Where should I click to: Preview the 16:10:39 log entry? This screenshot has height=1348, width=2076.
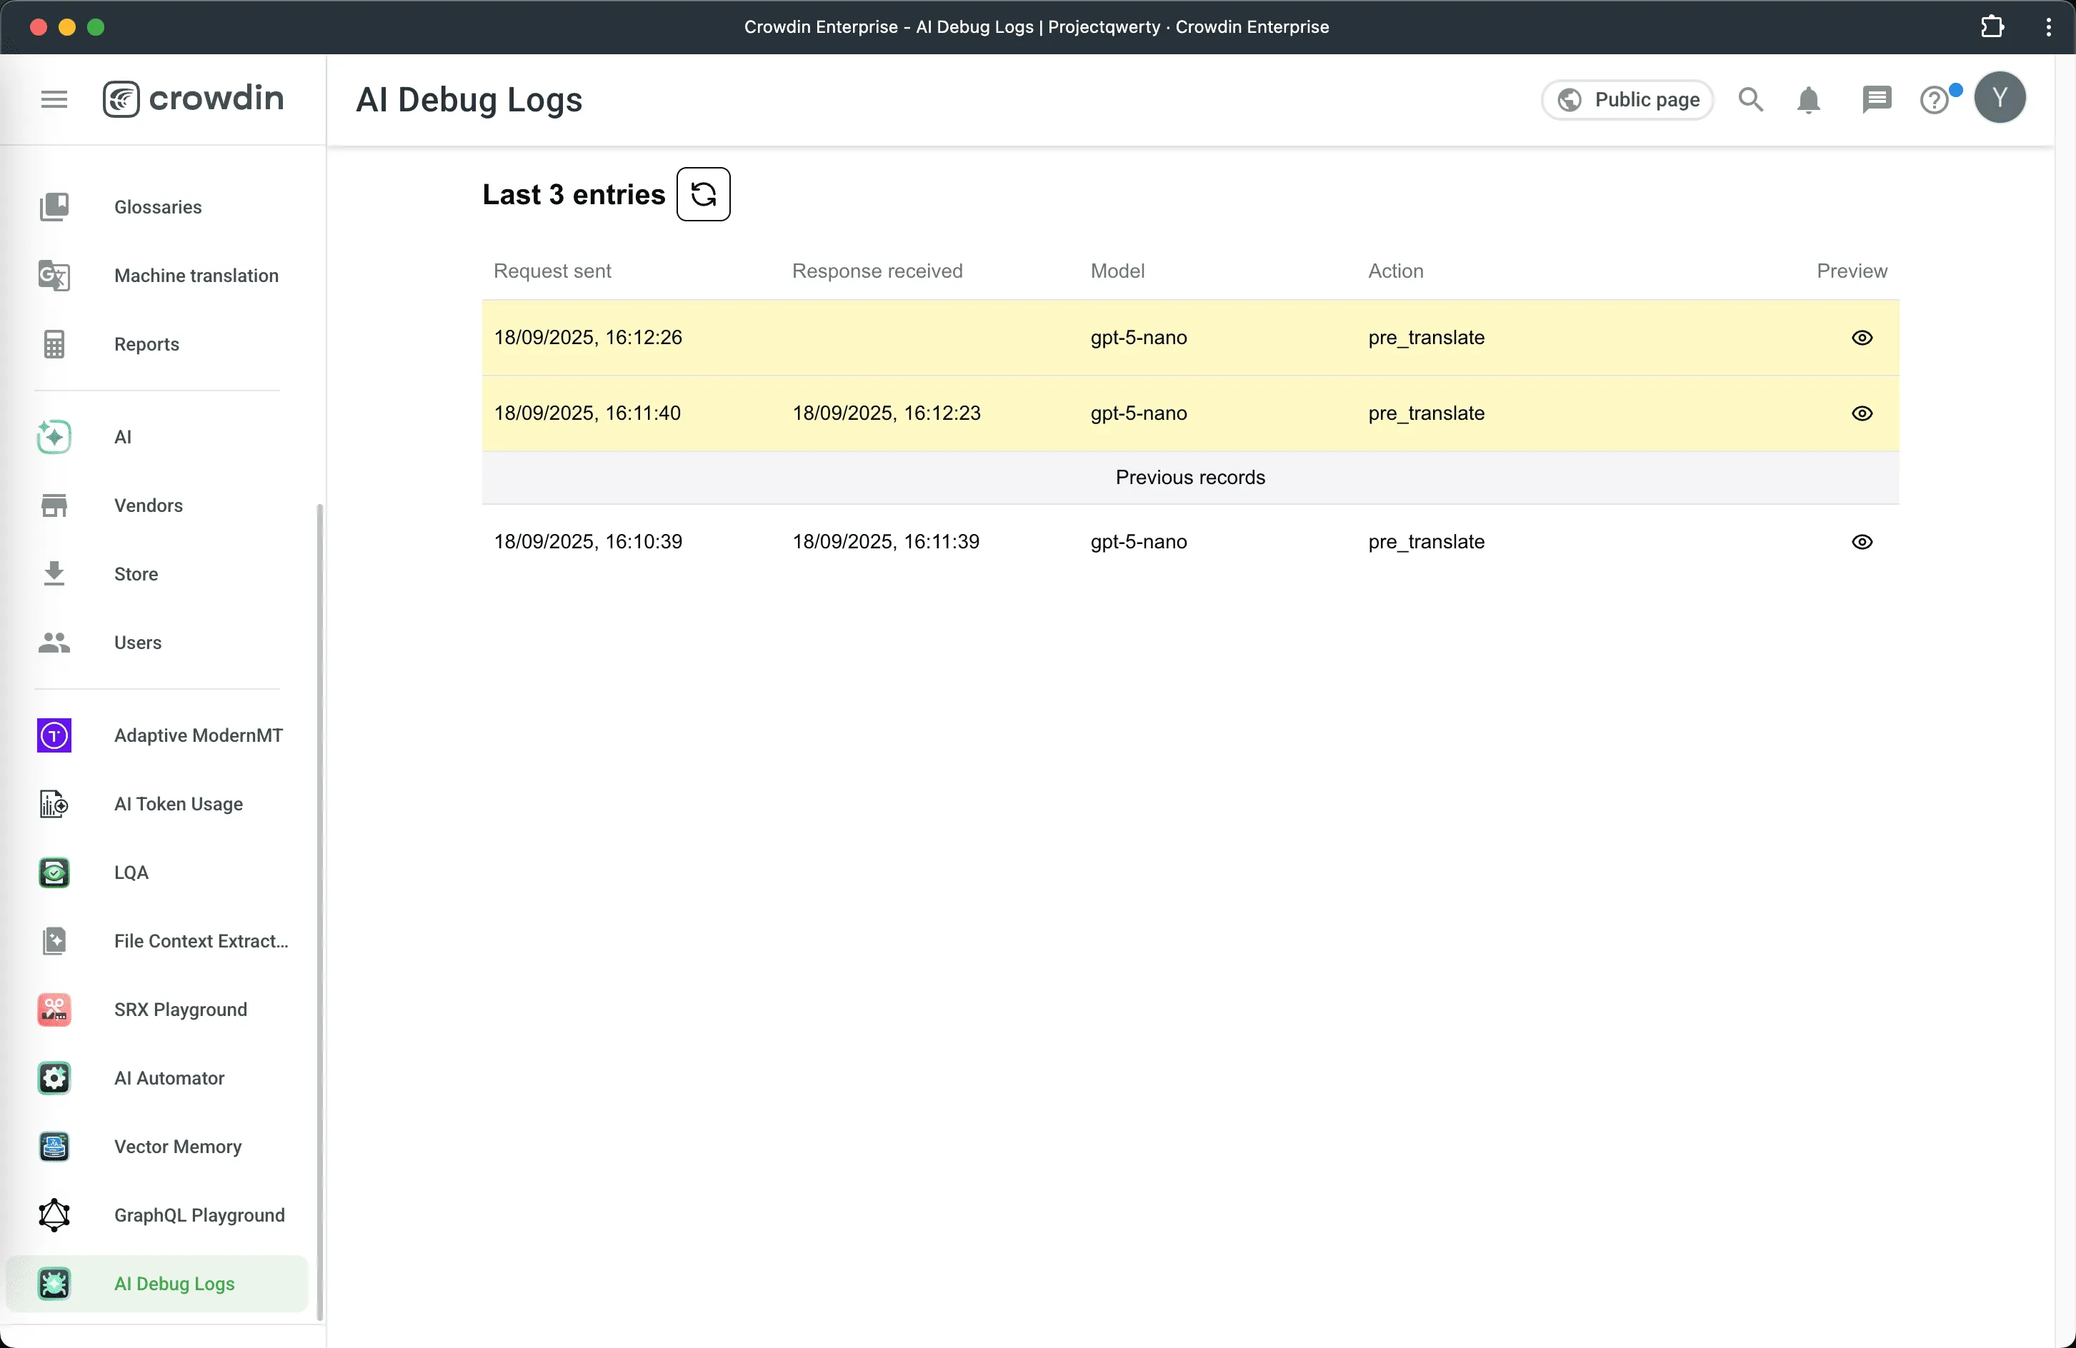[1862, 541]
